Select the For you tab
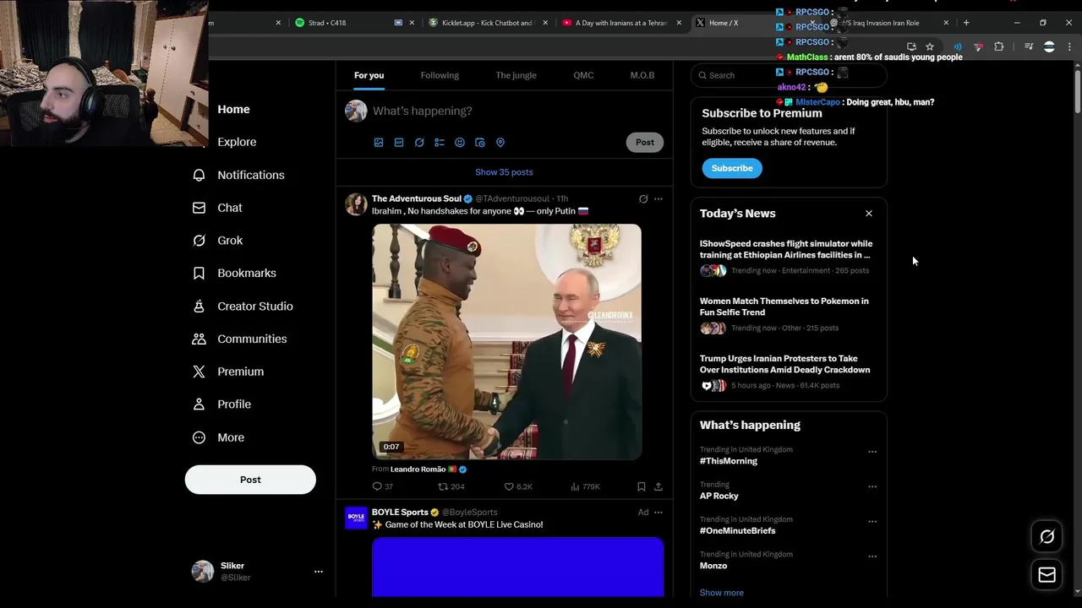 [369, 75]
